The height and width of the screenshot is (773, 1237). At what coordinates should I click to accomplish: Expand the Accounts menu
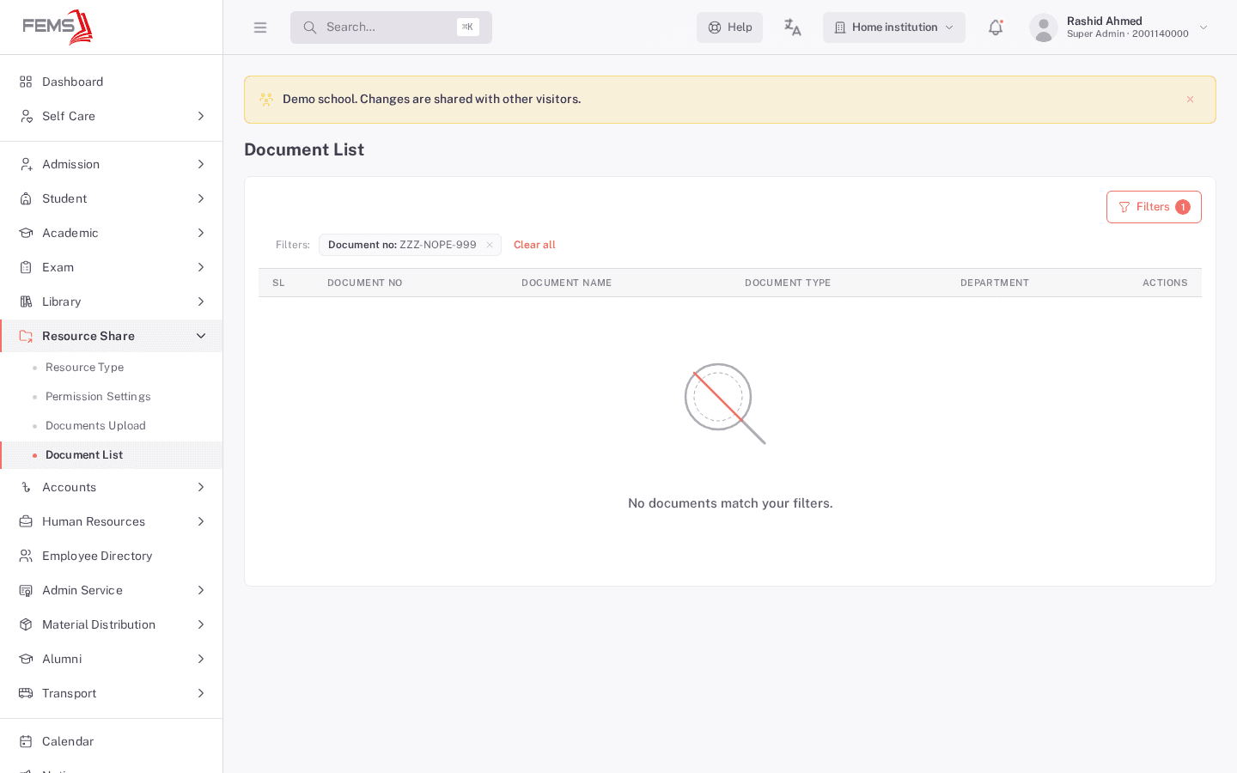[112, 487]
